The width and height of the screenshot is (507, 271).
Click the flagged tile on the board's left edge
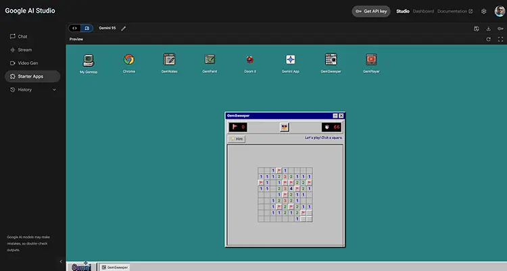261,182
